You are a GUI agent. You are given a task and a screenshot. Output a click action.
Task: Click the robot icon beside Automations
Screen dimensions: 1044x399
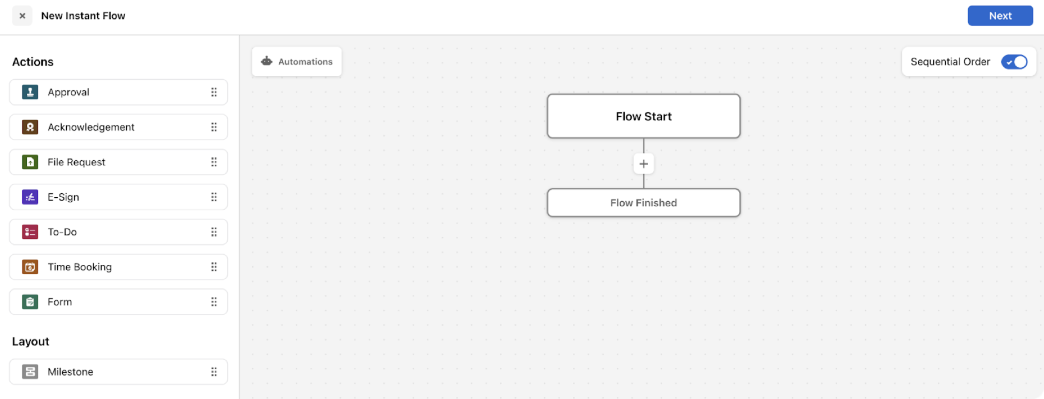pos(267,61)
